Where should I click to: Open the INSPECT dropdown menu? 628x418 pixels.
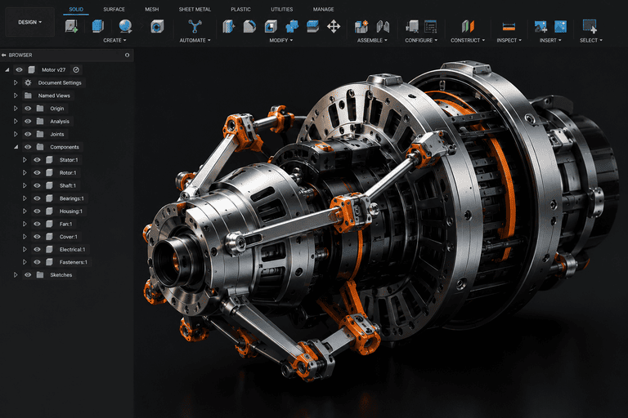click(509, 40)
